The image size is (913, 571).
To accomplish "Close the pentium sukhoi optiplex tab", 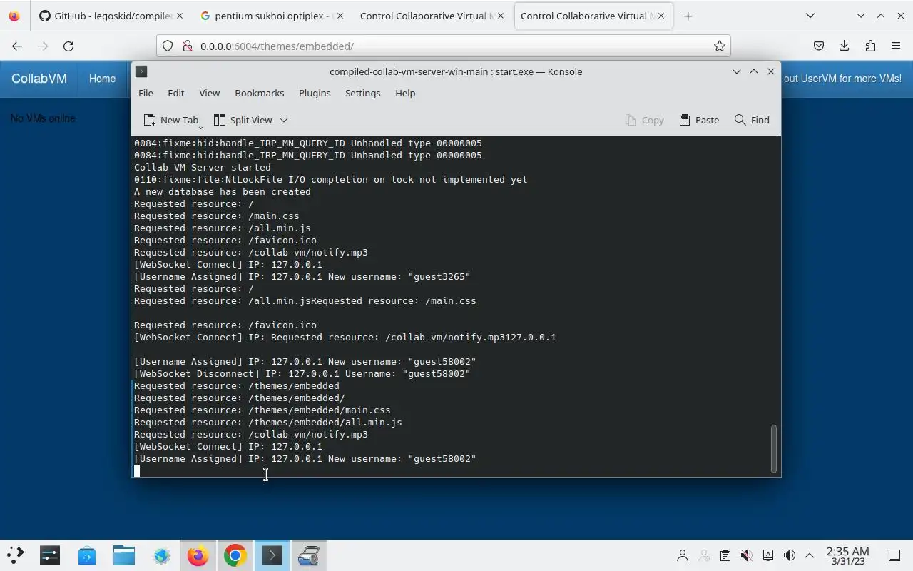I will click(x=339, y=16).
